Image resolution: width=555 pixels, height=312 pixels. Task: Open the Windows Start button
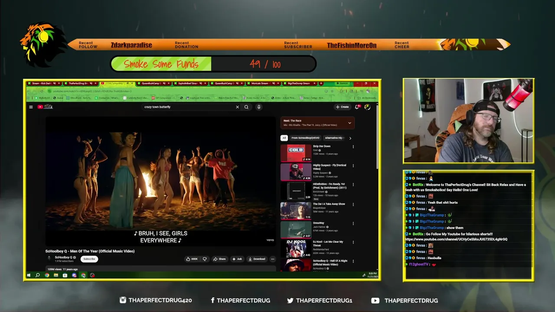click(29, 275)
